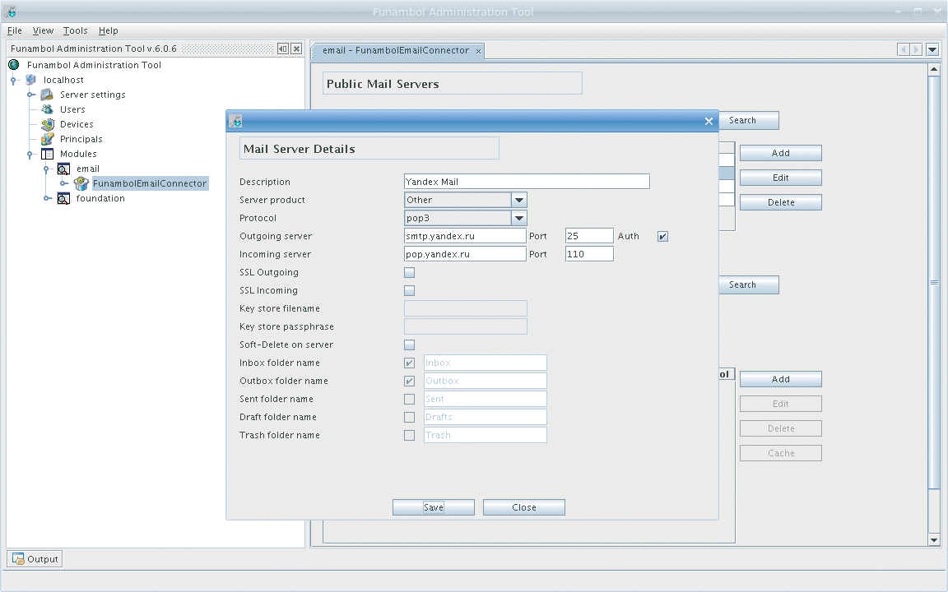Click the Principals icon in tree

pos(47,139)
